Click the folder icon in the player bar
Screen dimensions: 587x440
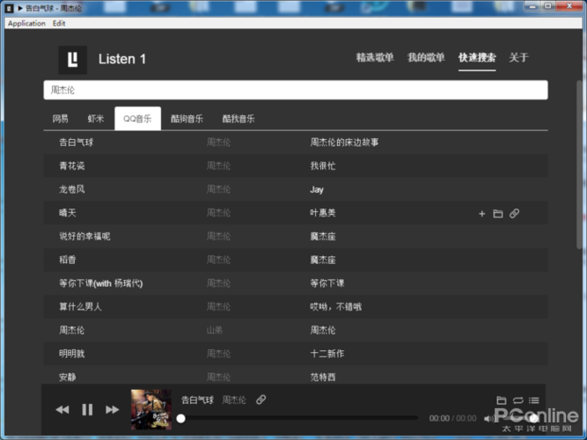coord(502,400)
